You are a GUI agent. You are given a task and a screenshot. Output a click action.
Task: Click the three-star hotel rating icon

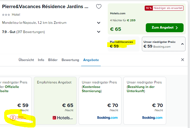6,15
